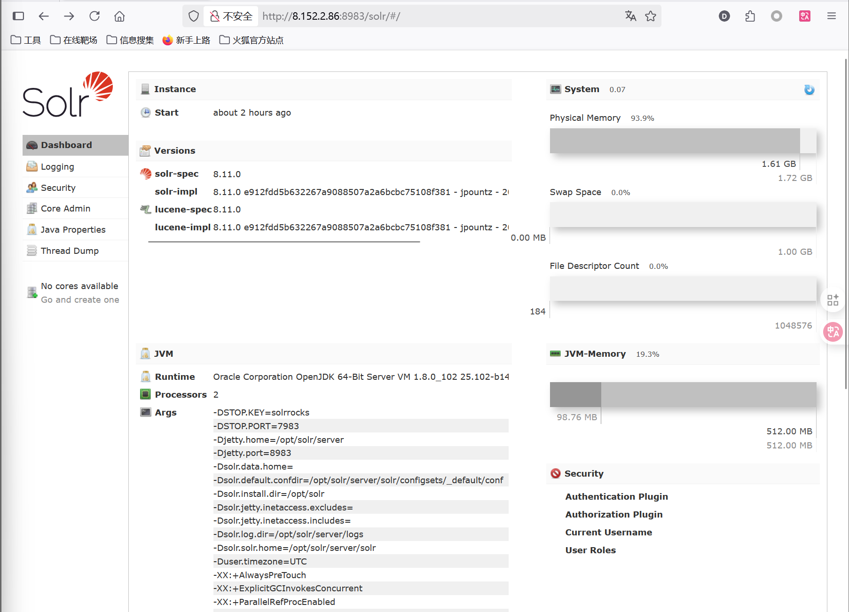849x612 pixels.
Task: Open the Logging page
Action: point(75,166)
